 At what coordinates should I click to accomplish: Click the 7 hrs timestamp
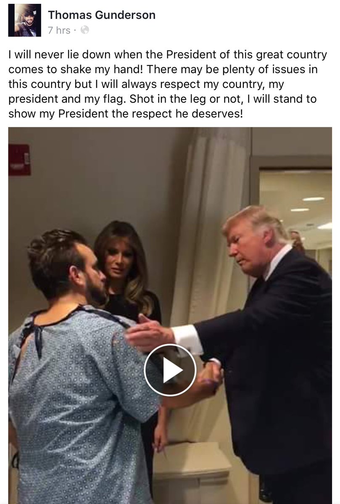tap(59, 30)
